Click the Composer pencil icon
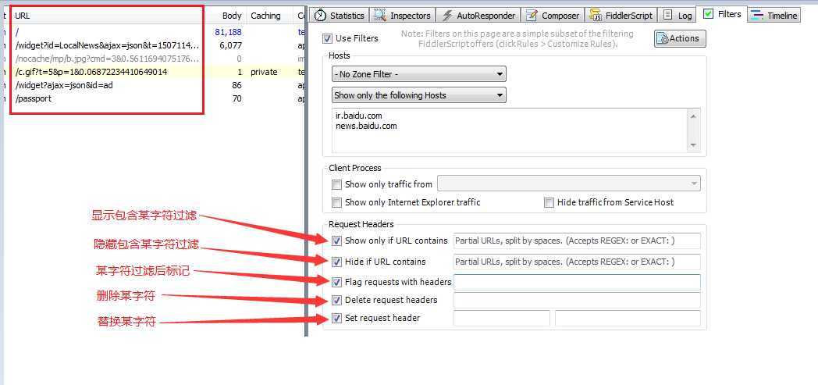The height and width of the screenshot is (385, 818). [532, 16]
